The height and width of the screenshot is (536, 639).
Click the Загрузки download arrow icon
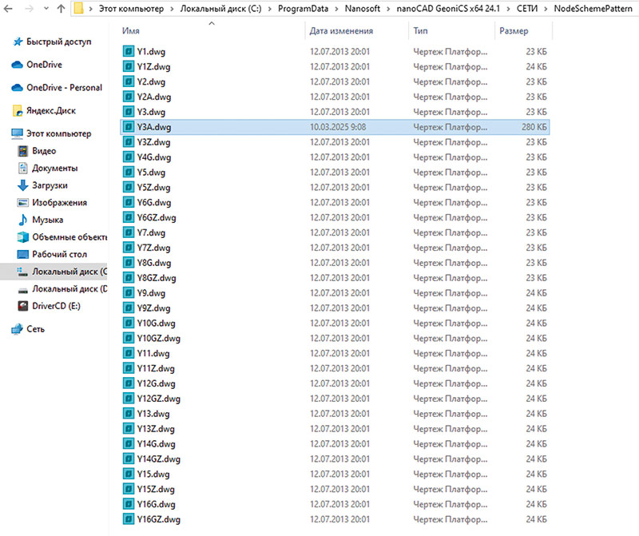[x=23, y=185]
